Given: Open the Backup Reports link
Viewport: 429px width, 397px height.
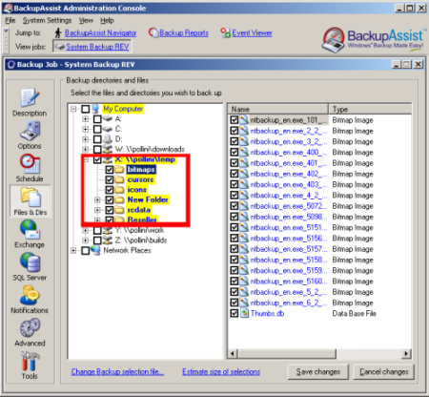Looking at the screenshot, I should coord(184,32).
